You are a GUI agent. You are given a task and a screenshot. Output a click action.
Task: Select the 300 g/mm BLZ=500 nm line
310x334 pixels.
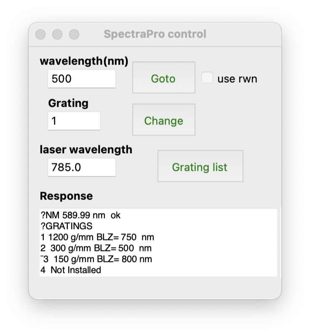[x=96, y=248]
